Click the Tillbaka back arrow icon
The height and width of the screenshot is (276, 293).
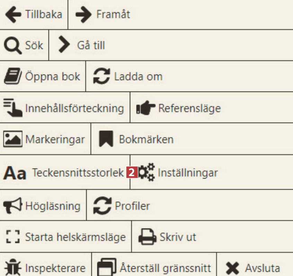click(13, 15)
